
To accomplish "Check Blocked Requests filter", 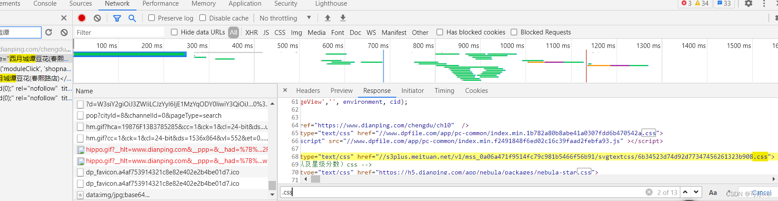I will 514,32.
